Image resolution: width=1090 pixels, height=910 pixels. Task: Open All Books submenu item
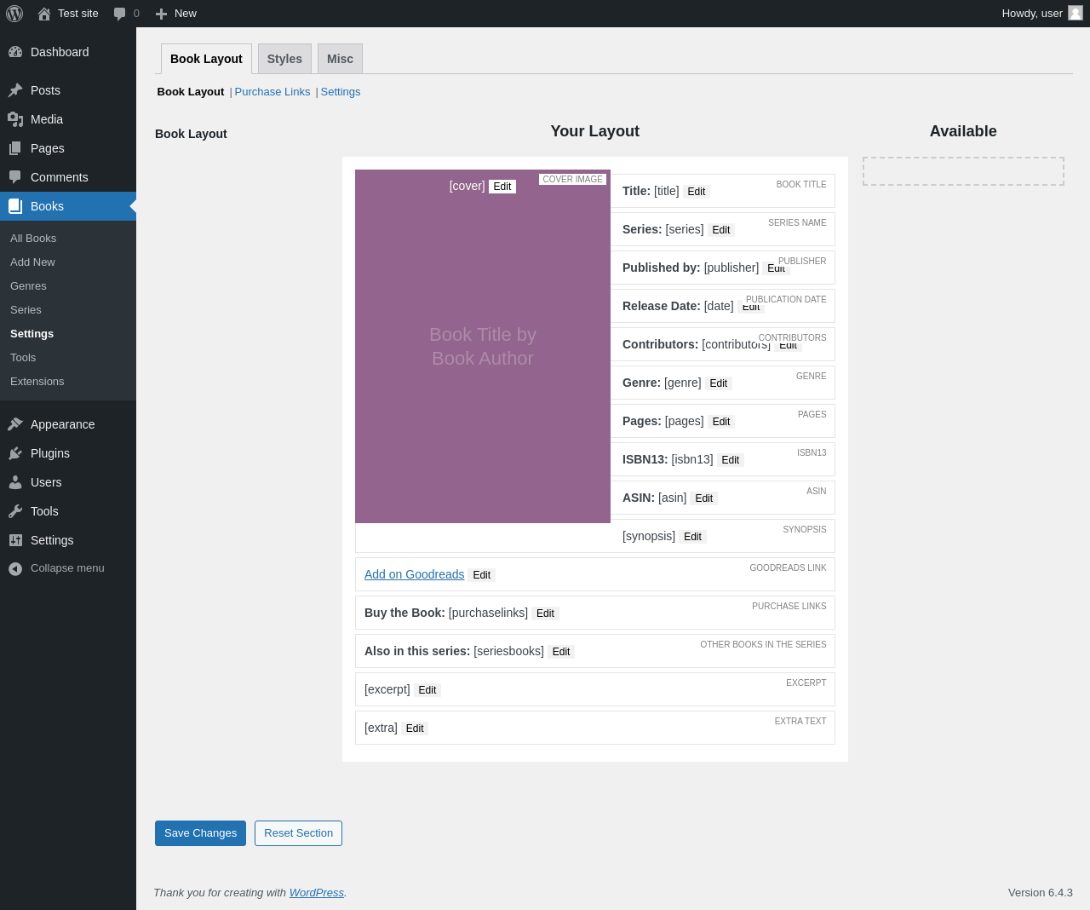click(33, 239)
